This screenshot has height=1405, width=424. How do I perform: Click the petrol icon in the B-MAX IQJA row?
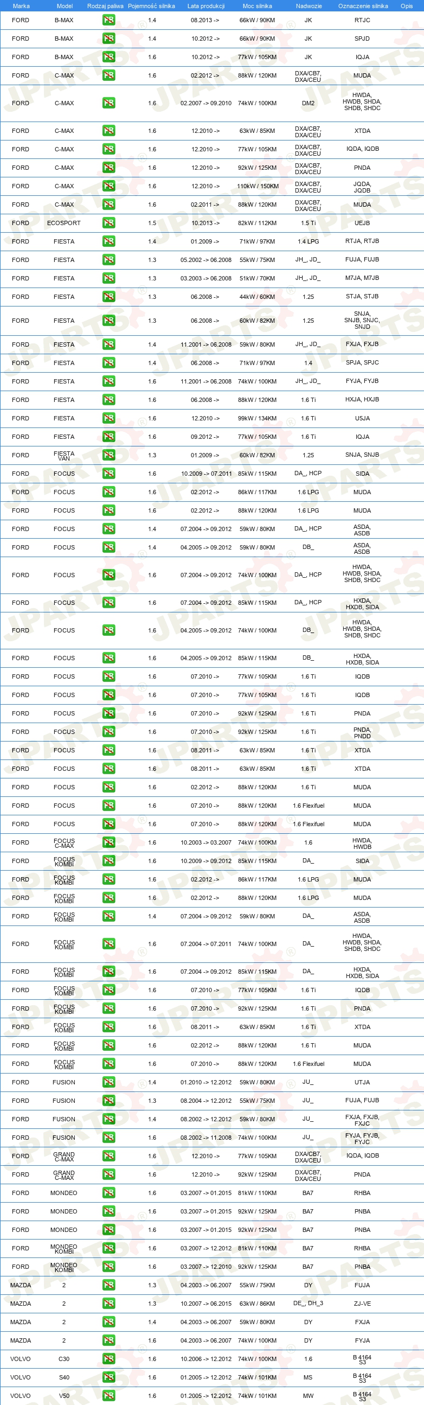click(x=109, y=57)
